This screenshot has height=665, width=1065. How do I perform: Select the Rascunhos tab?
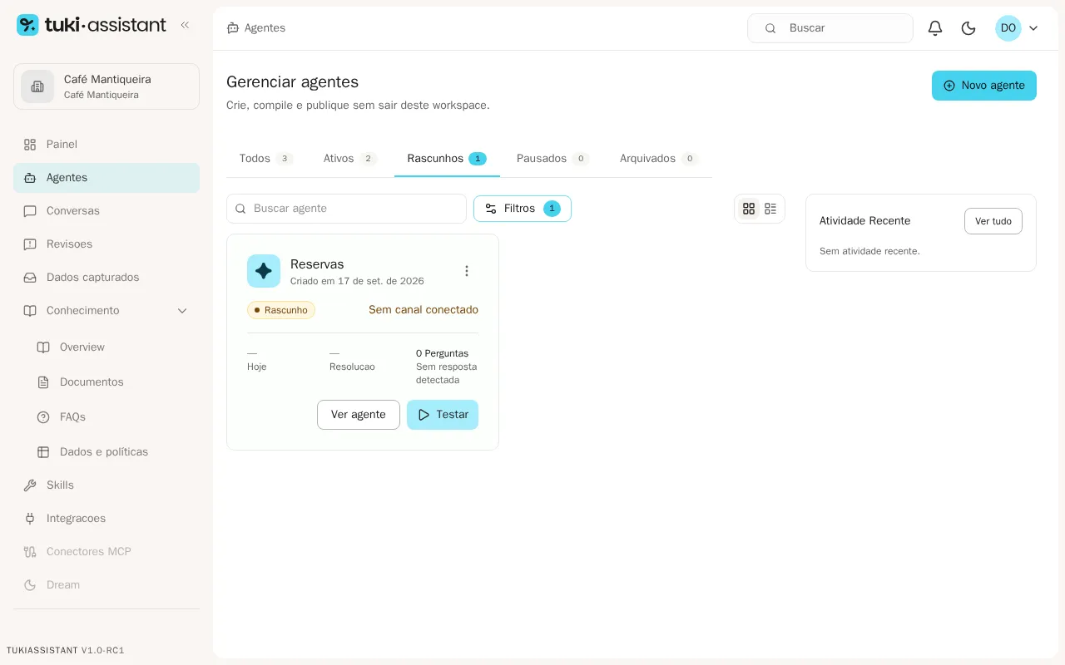[447, 159]
